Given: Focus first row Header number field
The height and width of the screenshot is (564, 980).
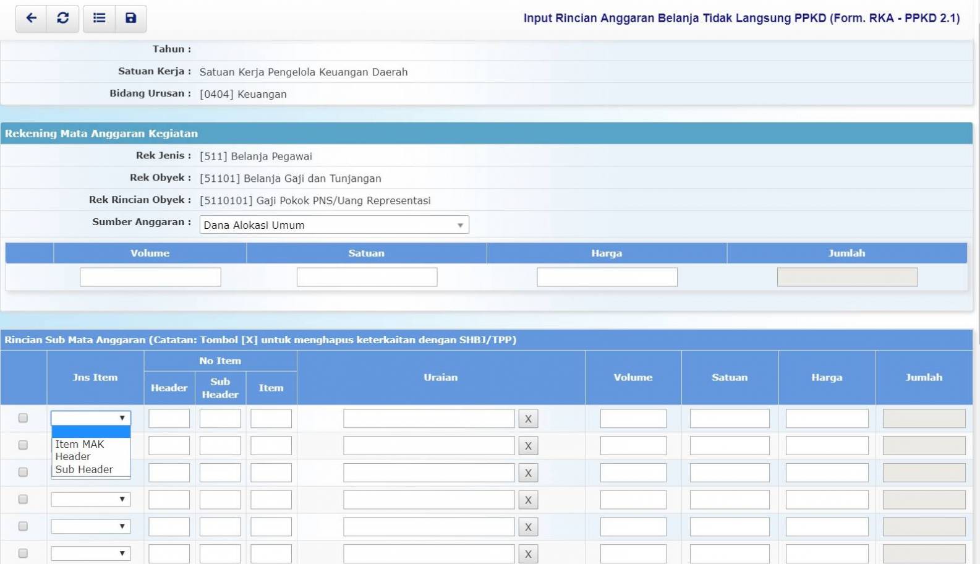Looking at the screenshot, I should pyautogui.click(x=169, y=419).
